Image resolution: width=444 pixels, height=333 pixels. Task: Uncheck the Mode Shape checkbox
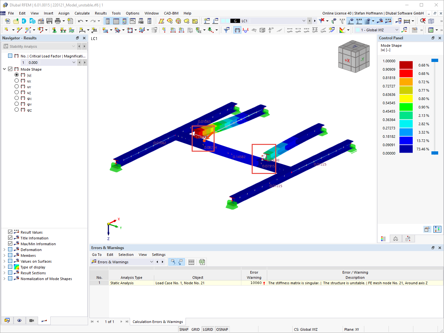(10, 69)
